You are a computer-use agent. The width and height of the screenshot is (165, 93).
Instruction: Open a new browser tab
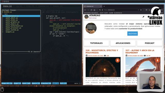tap(104, 6)
